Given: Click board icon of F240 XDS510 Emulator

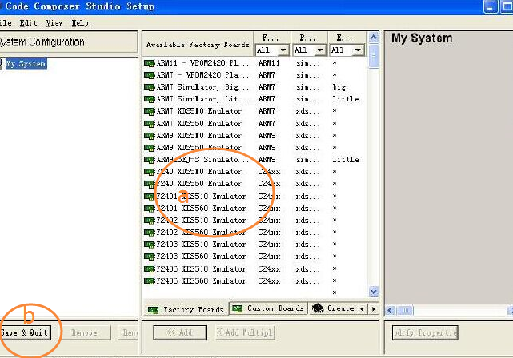Looking at the screenshot, I should (x=149, y=172).
